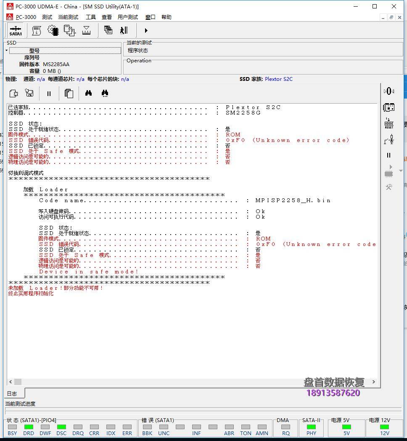407x441 pixels.
Task: Click the exit utility icon with figure
Action: (x=124, y=30)
